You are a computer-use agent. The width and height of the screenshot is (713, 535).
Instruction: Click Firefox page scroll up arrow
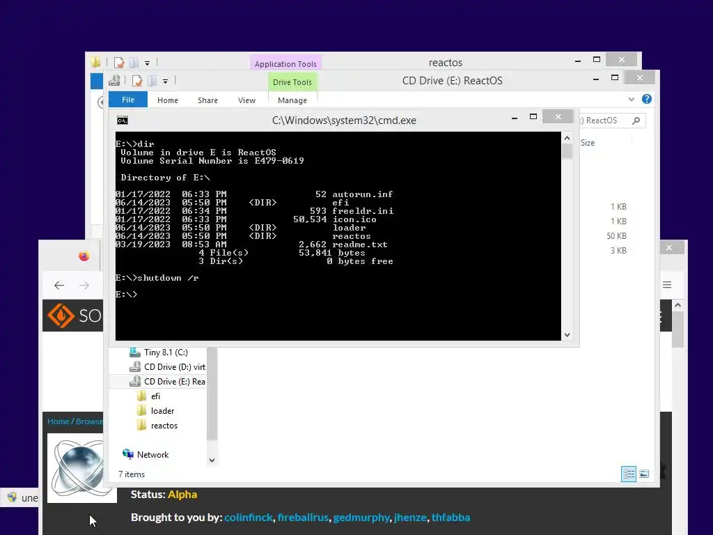[677, 305]
